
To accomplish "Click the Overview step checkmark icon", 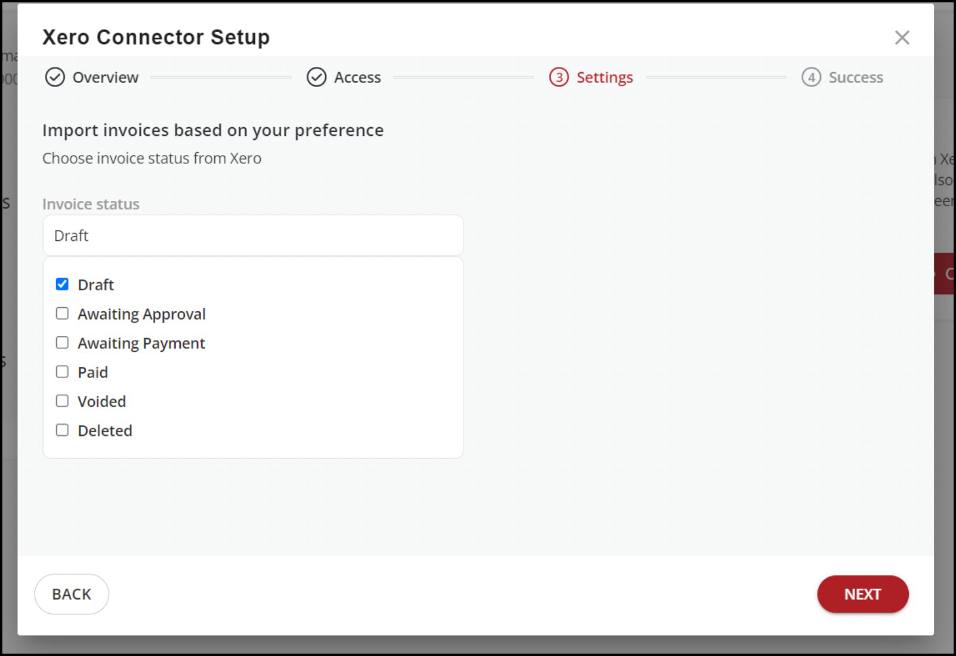I will click(55, 78).
